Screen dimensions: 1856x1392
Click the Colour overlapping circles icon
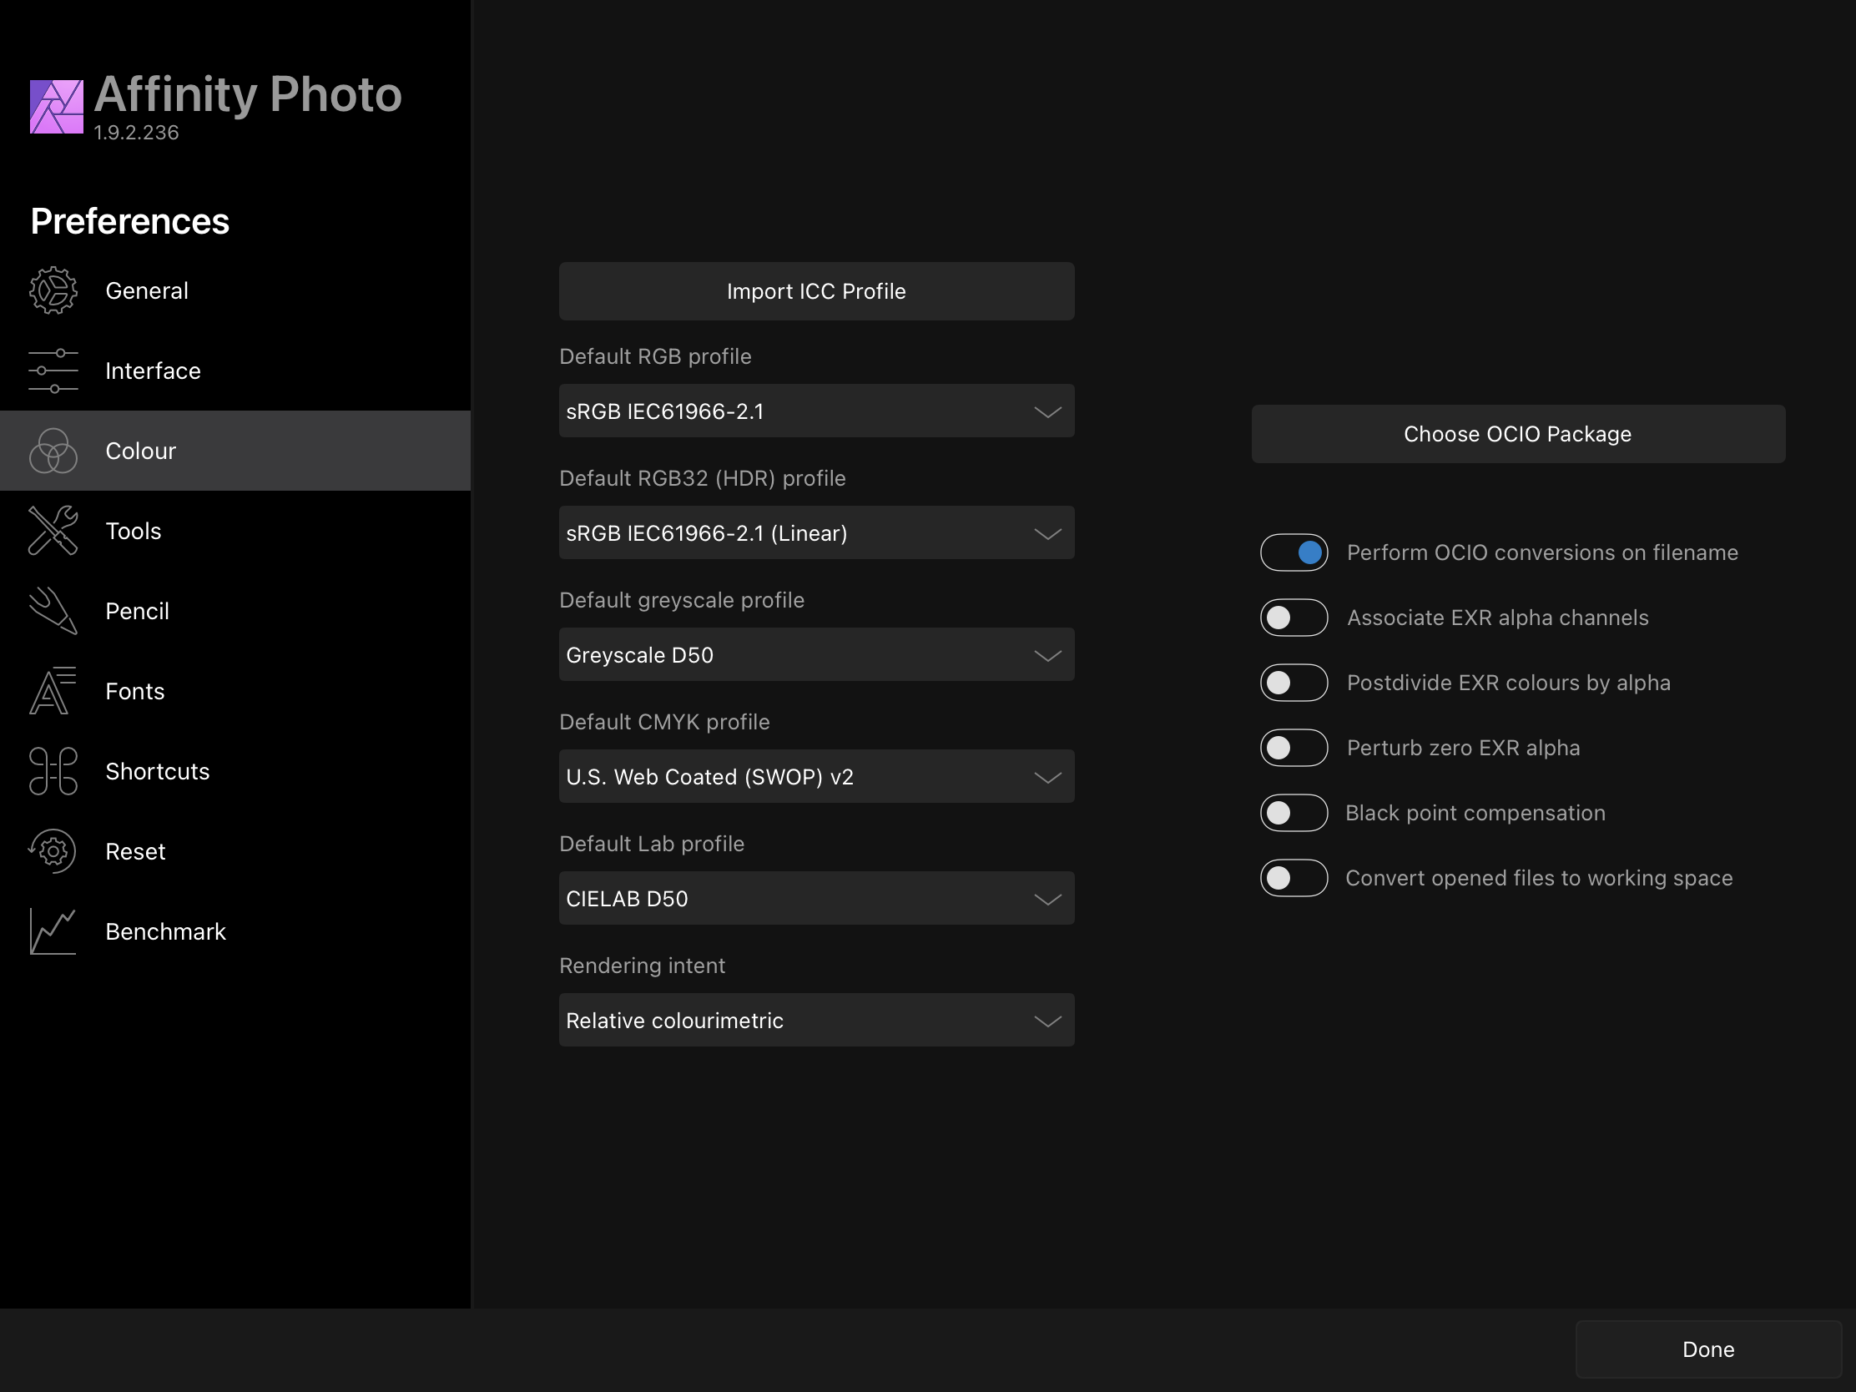[x=53, y=451]
